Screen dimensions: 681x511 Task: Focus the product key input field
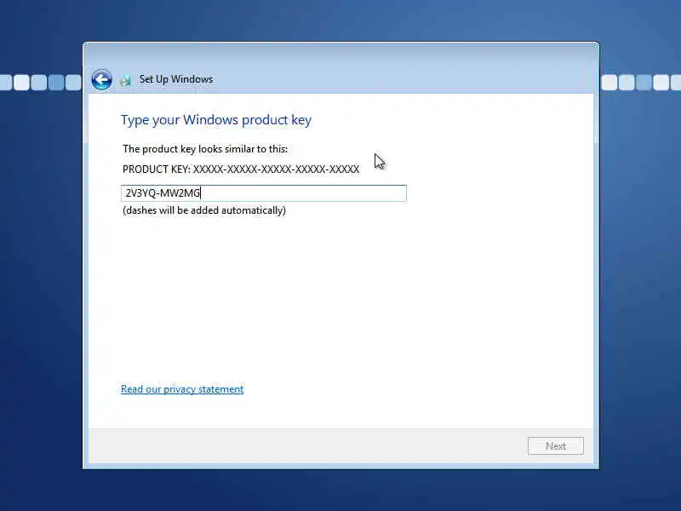coord(264,193)
